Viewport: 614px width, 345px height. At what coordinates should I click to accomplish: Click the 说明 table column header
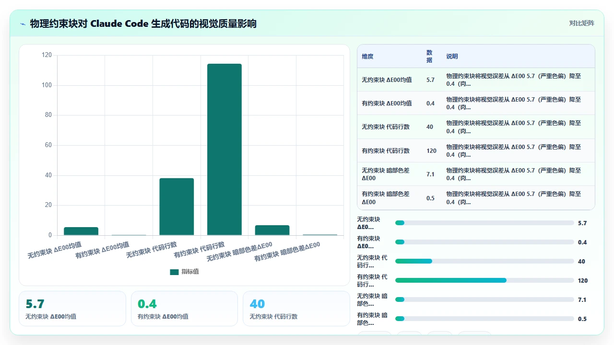pos(452,56)
